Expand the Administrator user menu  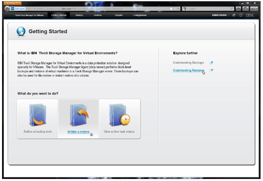(220, 15)
